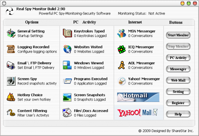The width and height of the screenshot is (199, 136).
Task: Click 'Configure logging options' text
Action: 37,51
